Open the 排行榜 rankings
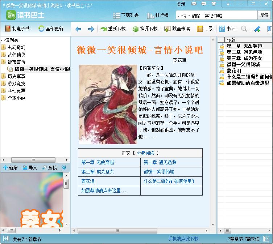273x244 pixels. [x=158, y=16]
